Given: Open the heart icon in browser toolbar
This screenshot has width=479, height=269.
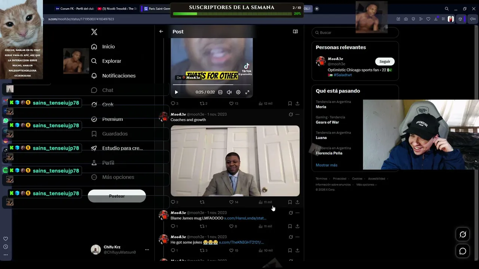Looking at the screenshot, I should pos(428,19).
